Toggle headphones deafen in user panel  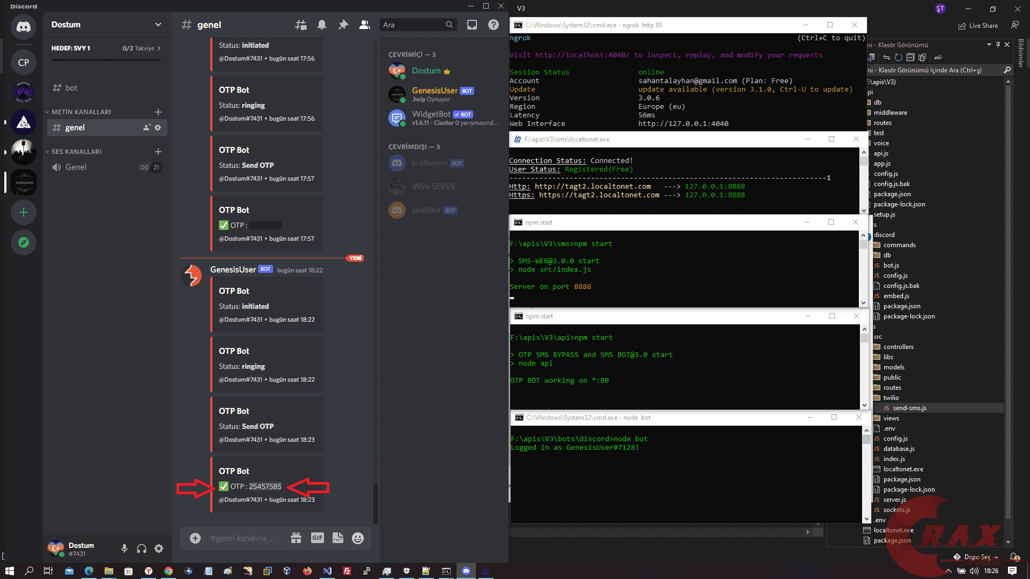(x=142, y=548)
